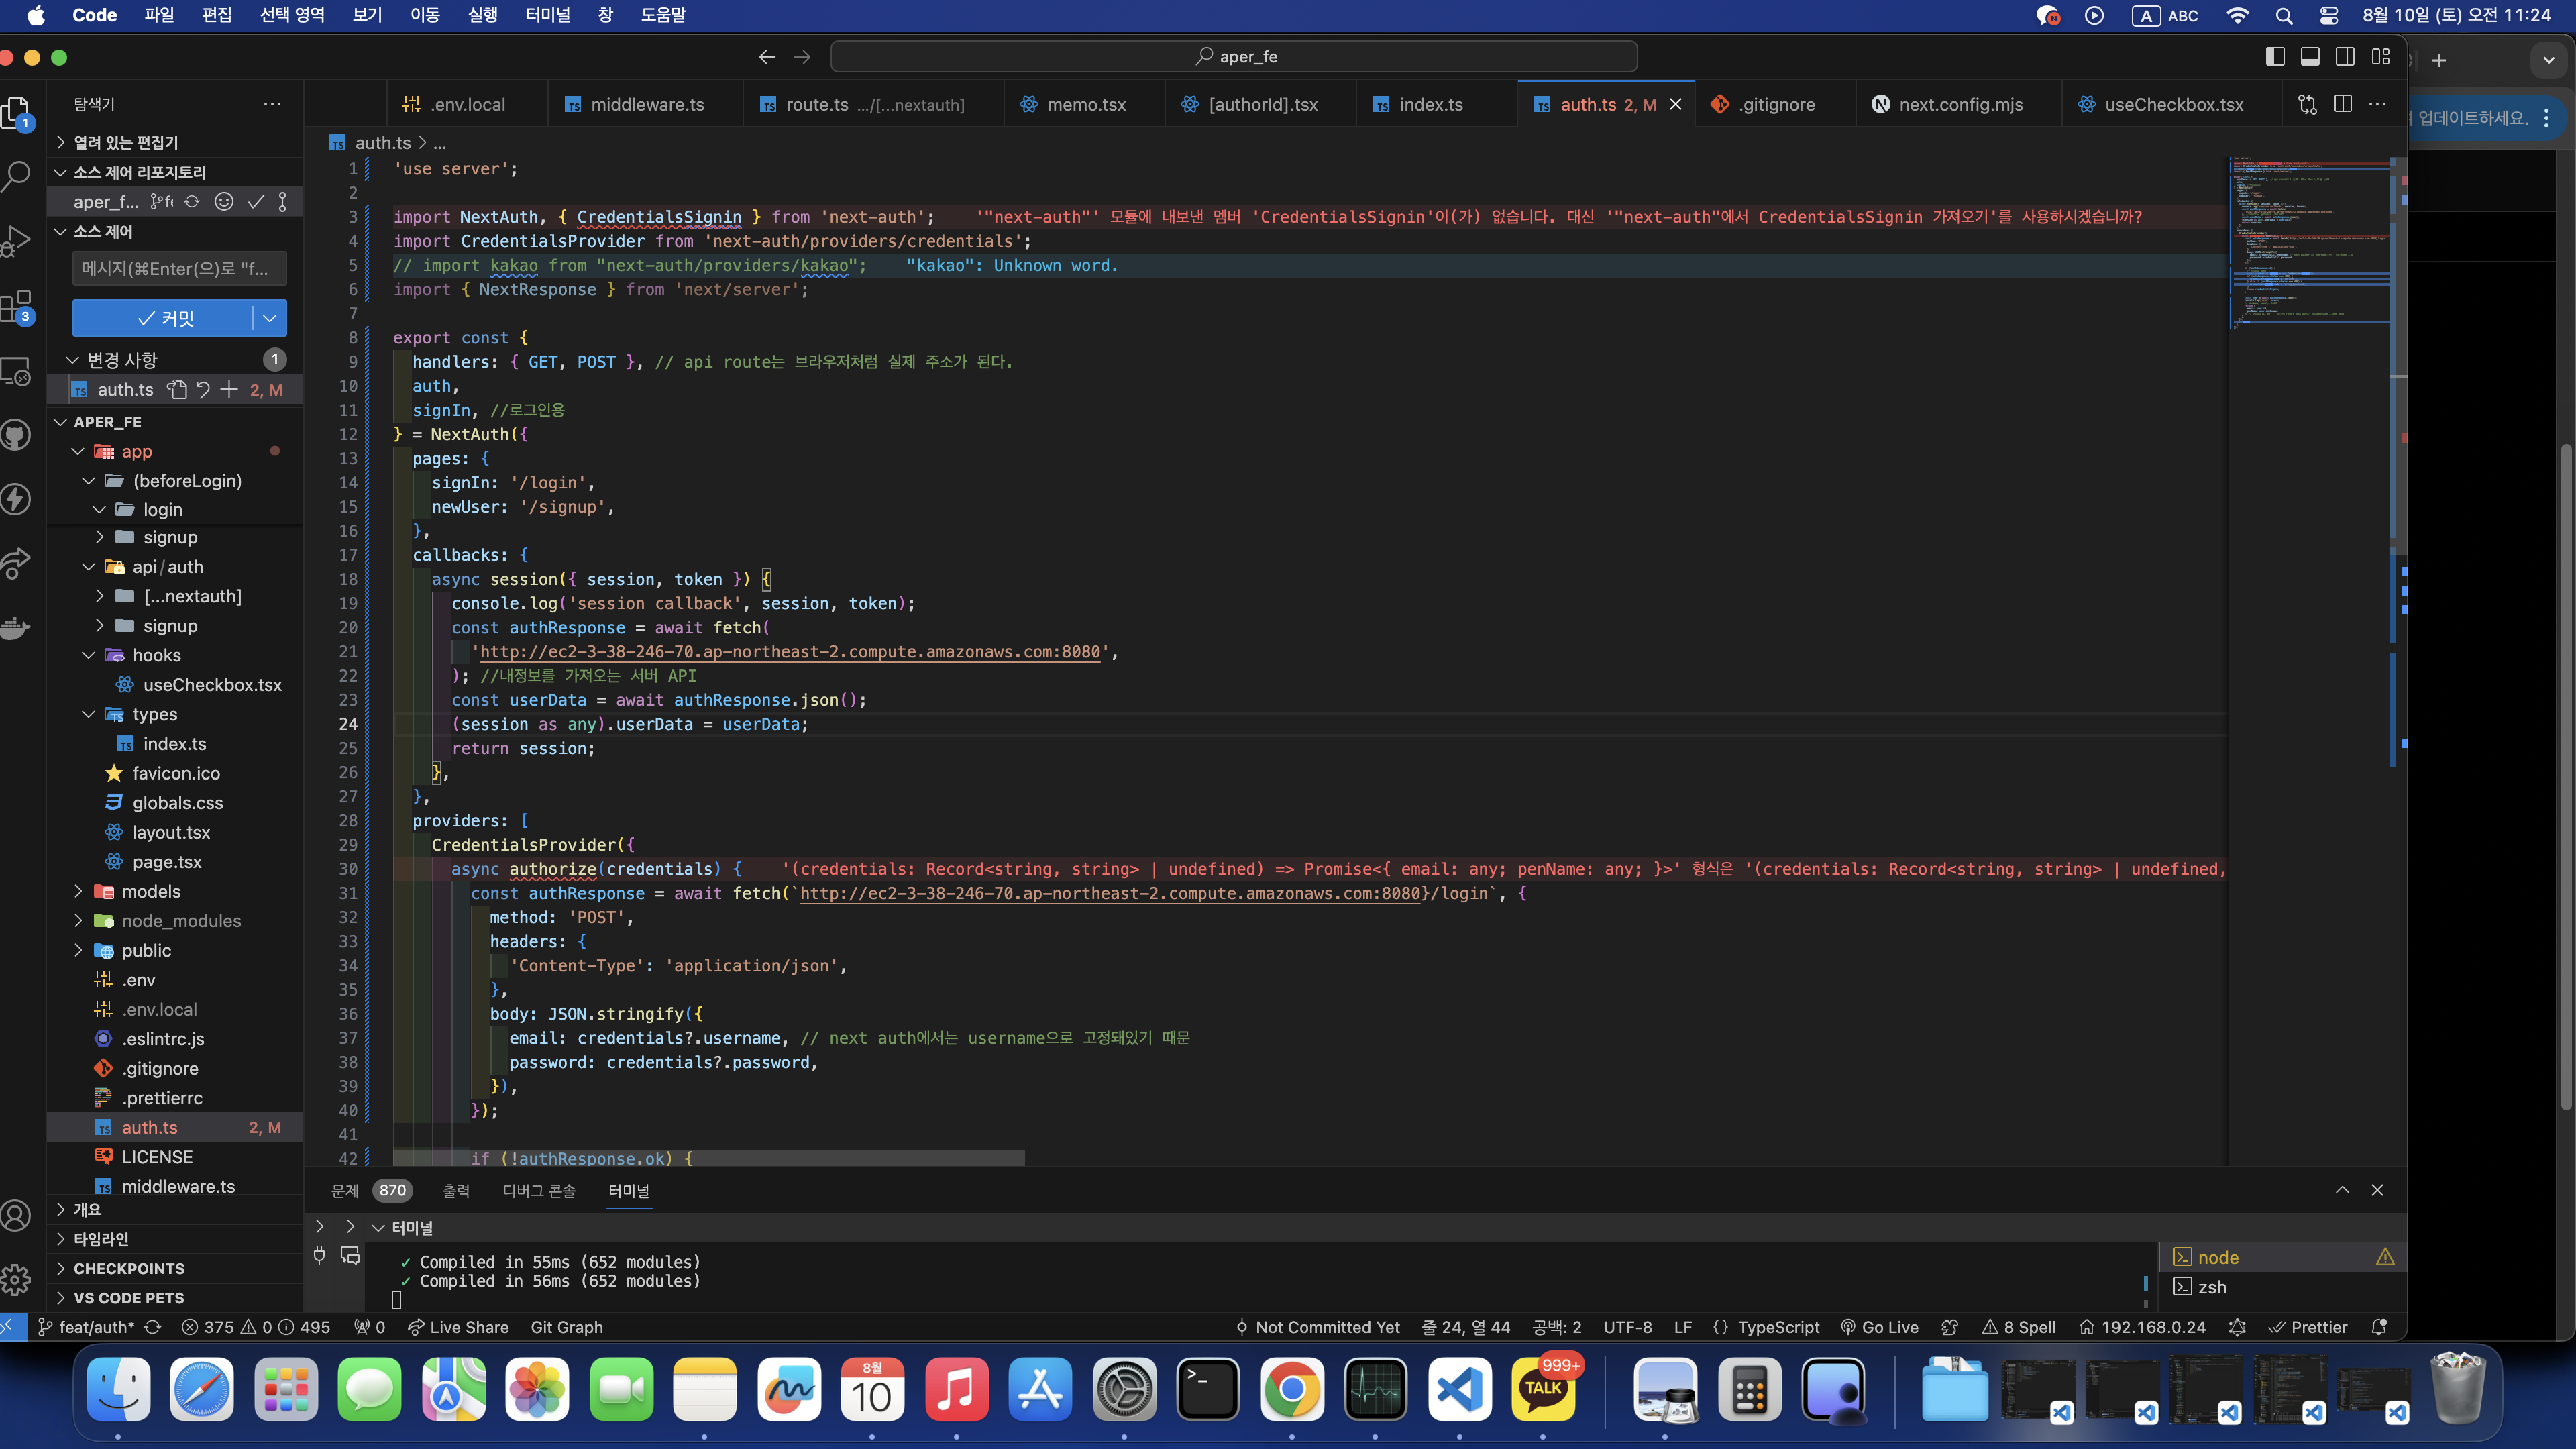Expand the VS CODE PETS section
Image resolution: width=2576 pixels, height=1449 pixels.
coord(176,1298)
